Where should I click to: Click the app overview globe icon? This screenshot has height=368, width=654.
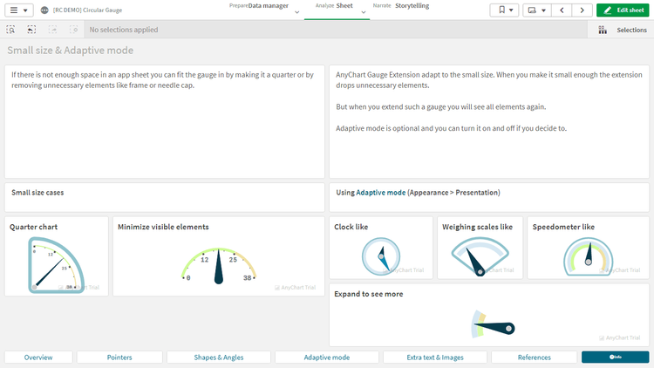click(44, 10)
